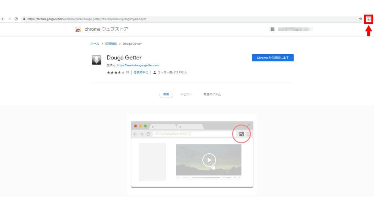
Task: Click the Chrome Web Store rainbow logo
Action: [78, 29]
